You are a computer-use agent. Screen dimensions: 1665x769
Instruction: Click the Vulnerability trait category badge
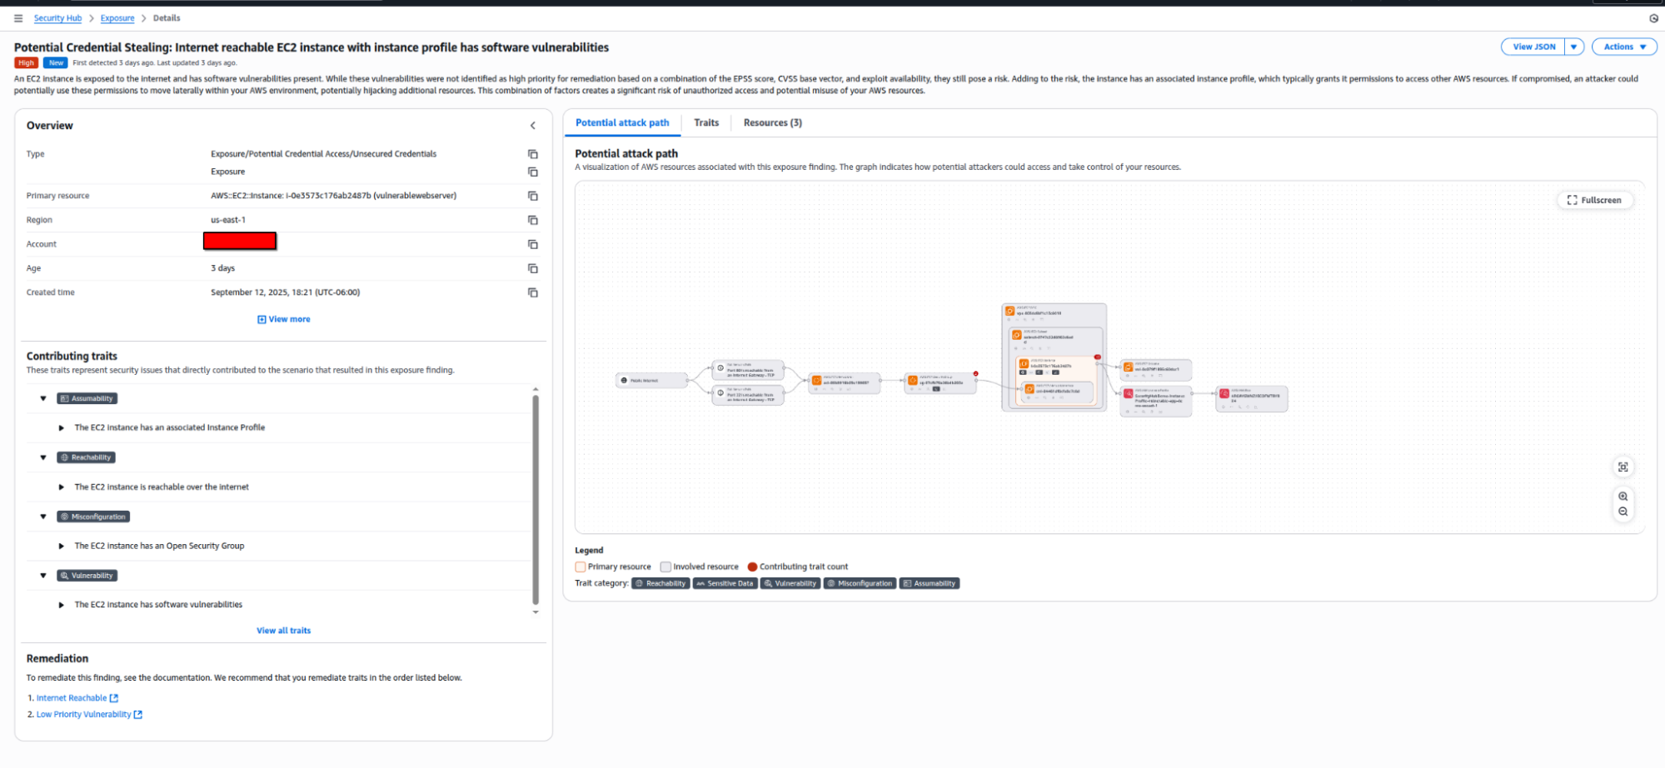(790, 583)
